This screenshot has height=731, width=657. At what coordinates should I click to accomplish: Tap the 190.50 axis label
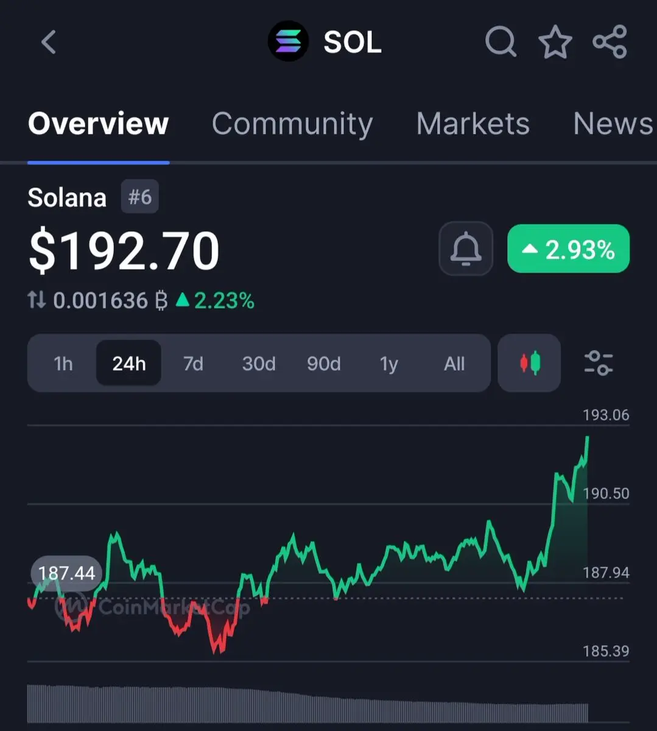[606, 493]
